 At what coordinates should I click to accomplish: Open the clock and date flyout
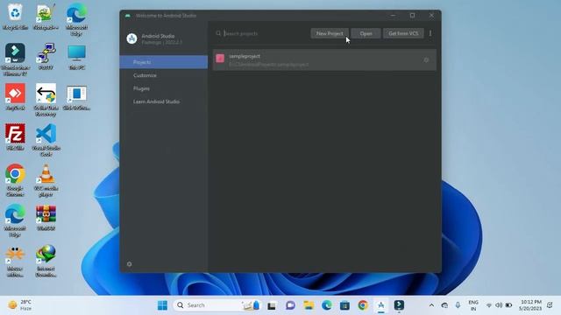click(x=530, y=305)
